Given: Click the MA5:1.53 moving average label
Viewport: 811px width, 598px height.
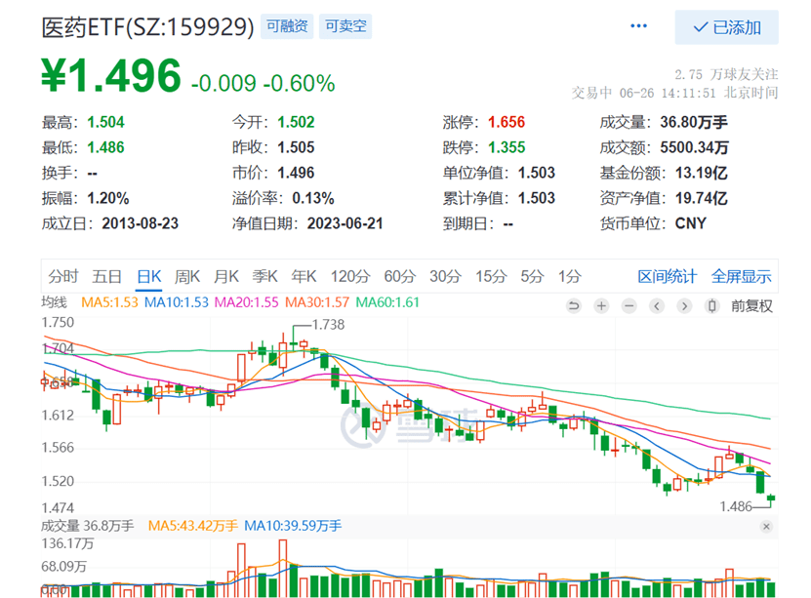Looking at the screenshot, I should pos(109,302).
